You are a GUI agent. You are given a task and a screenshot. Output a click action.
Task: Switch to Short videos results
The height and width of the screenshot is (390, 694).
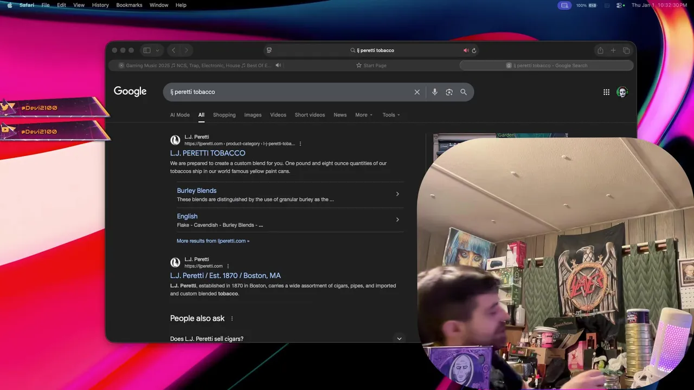[310, 115]
